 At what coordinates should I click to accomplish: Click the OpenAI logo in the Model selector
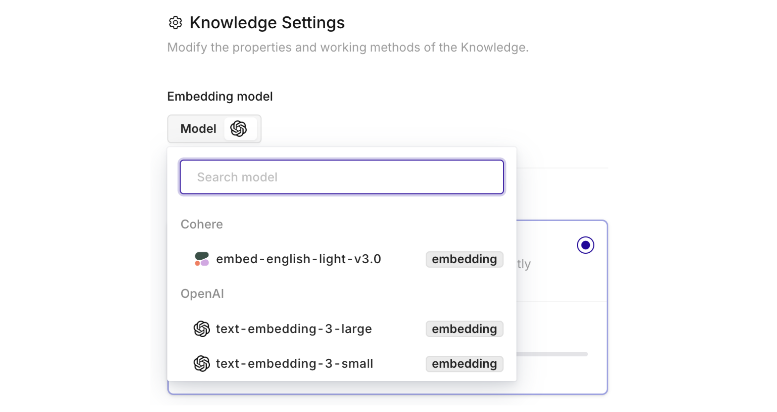(x=239, y=129)
